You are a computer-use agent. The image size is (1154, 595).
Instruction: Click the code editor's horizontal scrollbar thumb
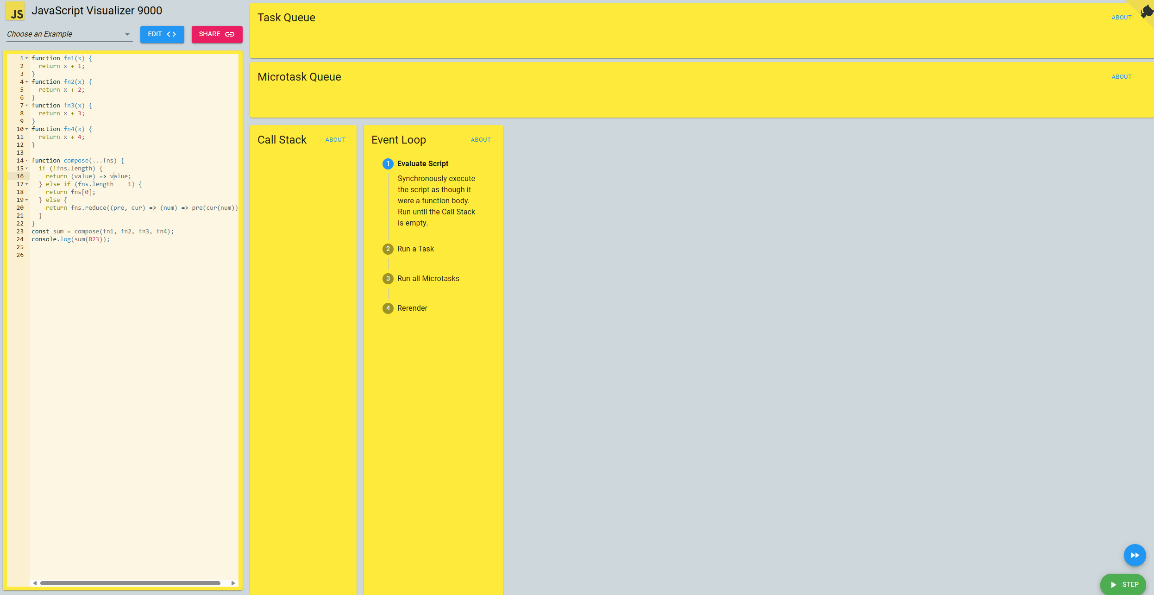(130, 583)
